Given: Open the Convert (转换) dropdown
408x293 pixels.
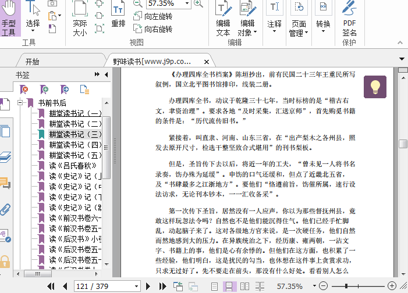Looking at the screenshot, I should tap(323, 17).
